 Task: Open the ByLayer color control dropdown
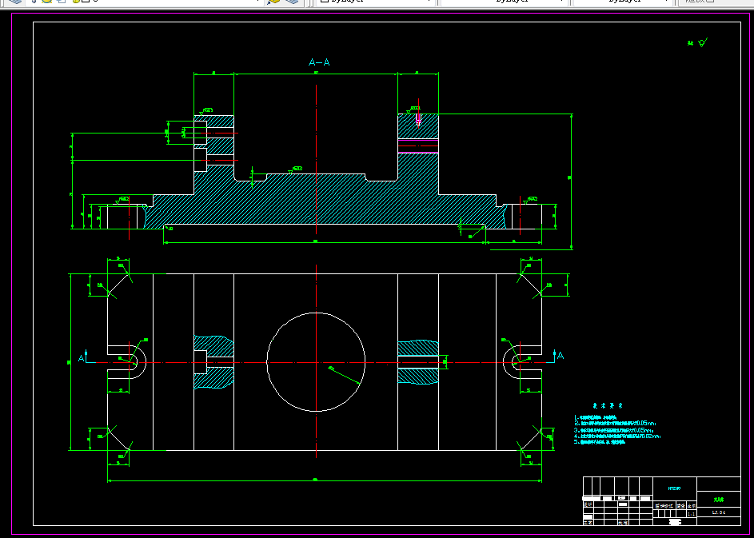(375, 2)
